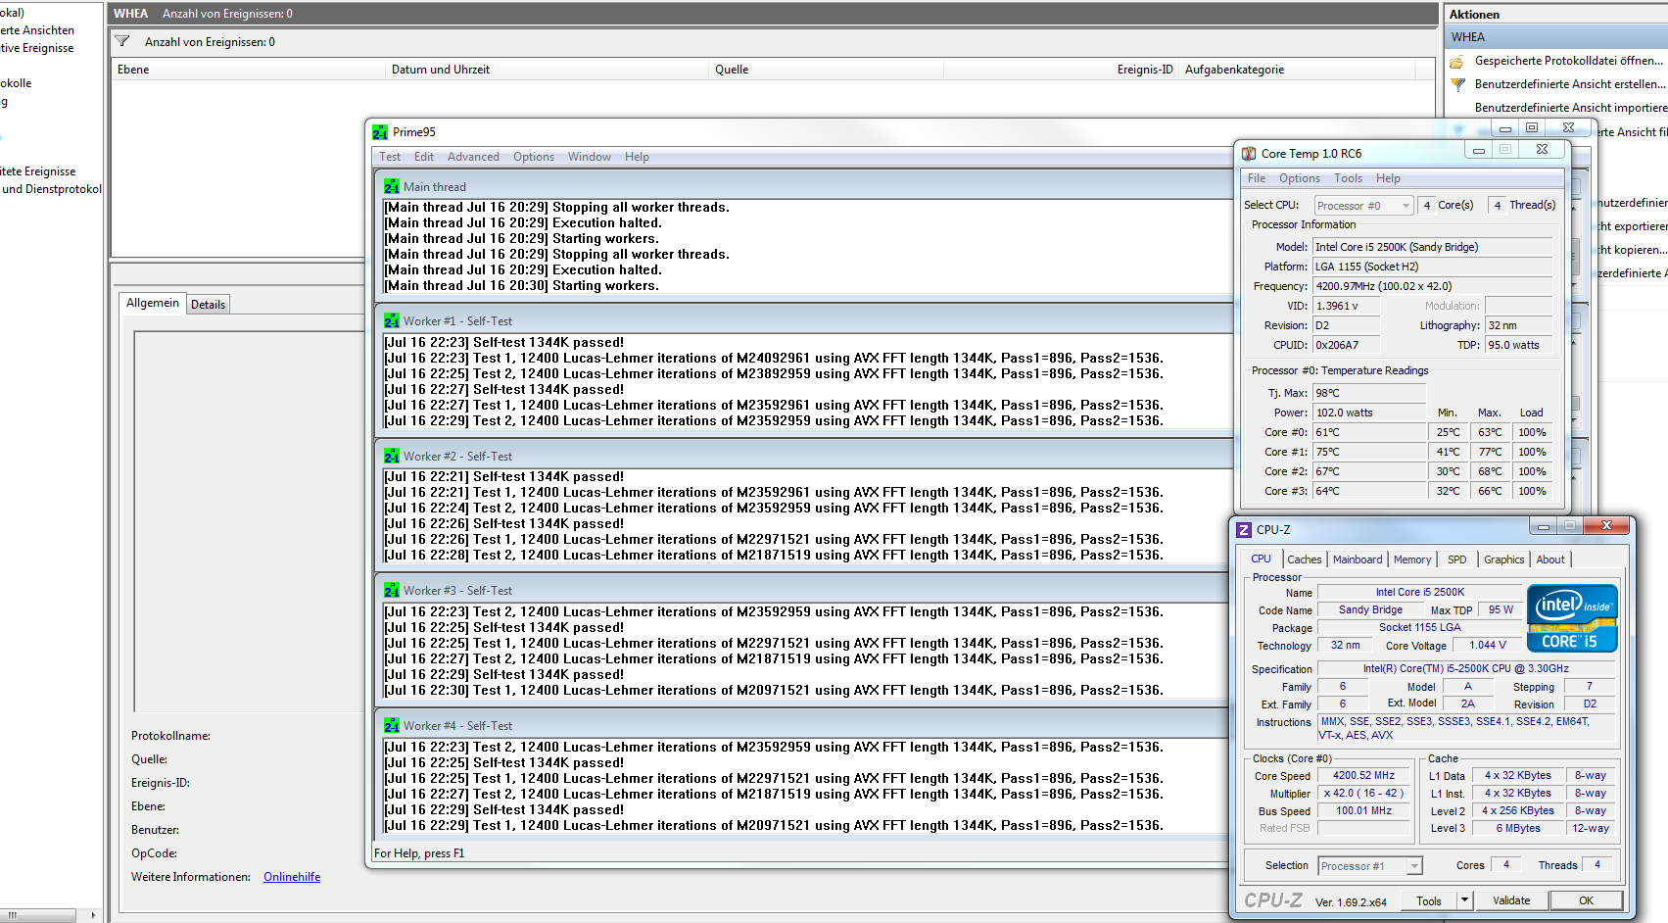1668x923 pixels.
Task: Click the Core Temp title bar icon
Action: pos(1249,153)
